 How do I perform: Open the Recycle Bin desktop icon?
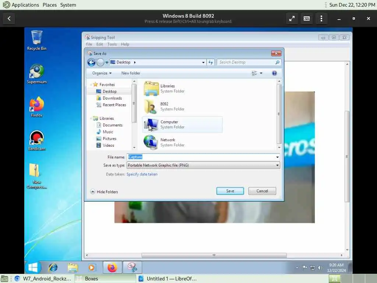click(x=36, y=40)
